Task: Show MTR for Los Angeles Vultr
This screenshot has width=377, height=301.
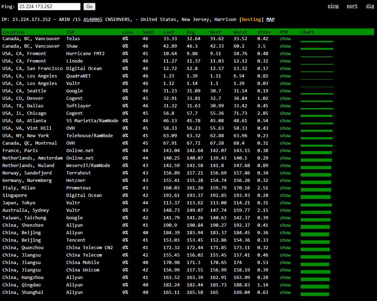Action: point(285,83)
